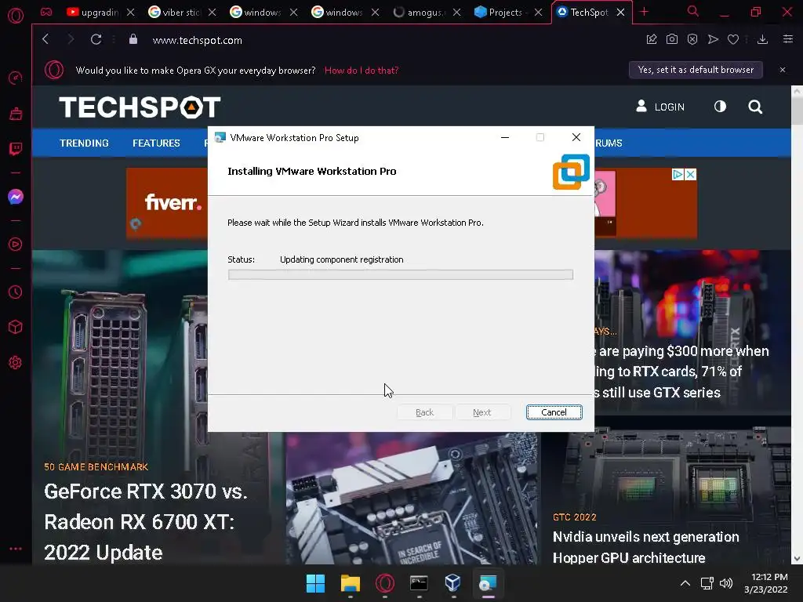Click 'How do I do that?' link
The image size is (803, 602).
click(x=362, y=70)
